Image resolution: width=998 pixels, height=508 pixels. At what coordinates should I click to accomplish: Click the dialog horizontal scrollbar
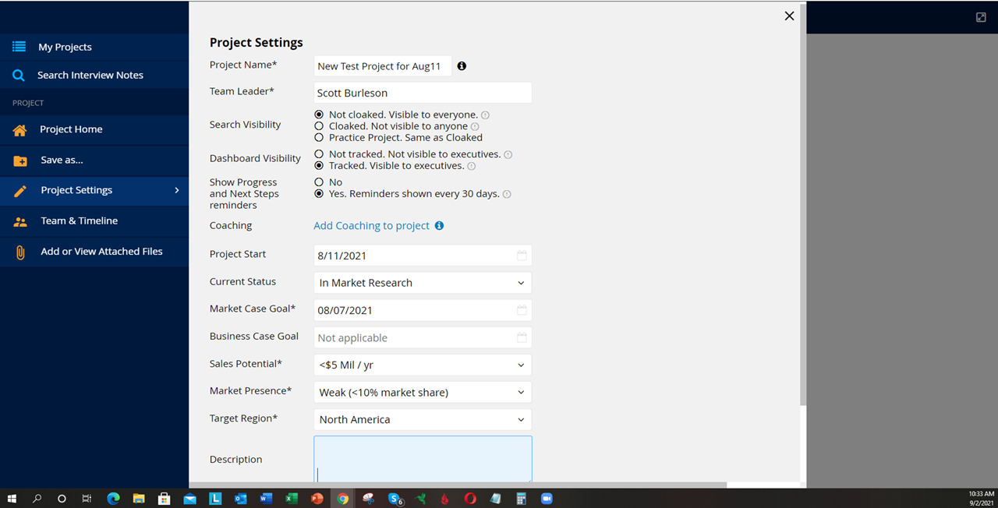point(458,485)
